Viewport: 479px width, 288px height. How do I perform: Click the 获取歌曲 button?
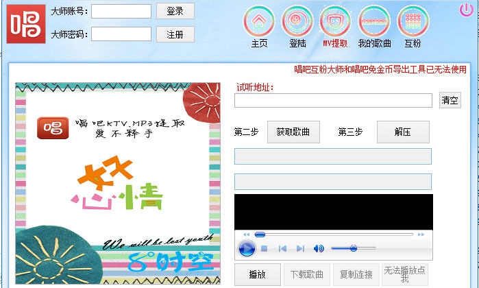pos(293,132)
